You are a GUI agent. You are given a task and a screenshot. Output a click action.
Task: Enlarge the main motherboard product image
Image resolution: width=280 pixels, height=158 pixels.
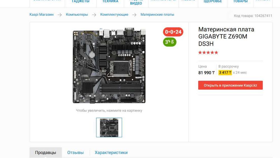pos(109,65)
